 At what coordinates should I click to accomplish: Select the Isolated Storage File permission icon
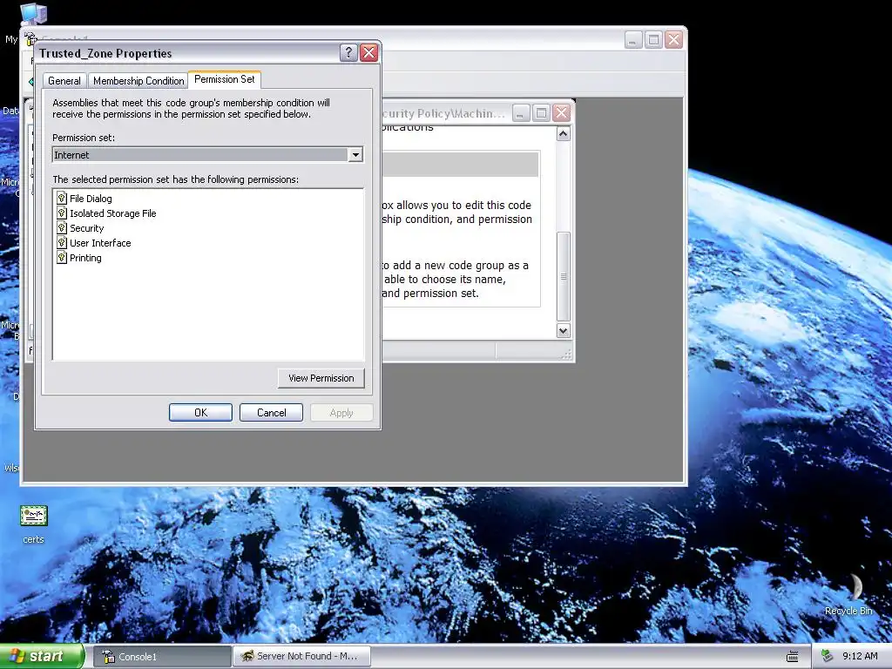point(62,213)
